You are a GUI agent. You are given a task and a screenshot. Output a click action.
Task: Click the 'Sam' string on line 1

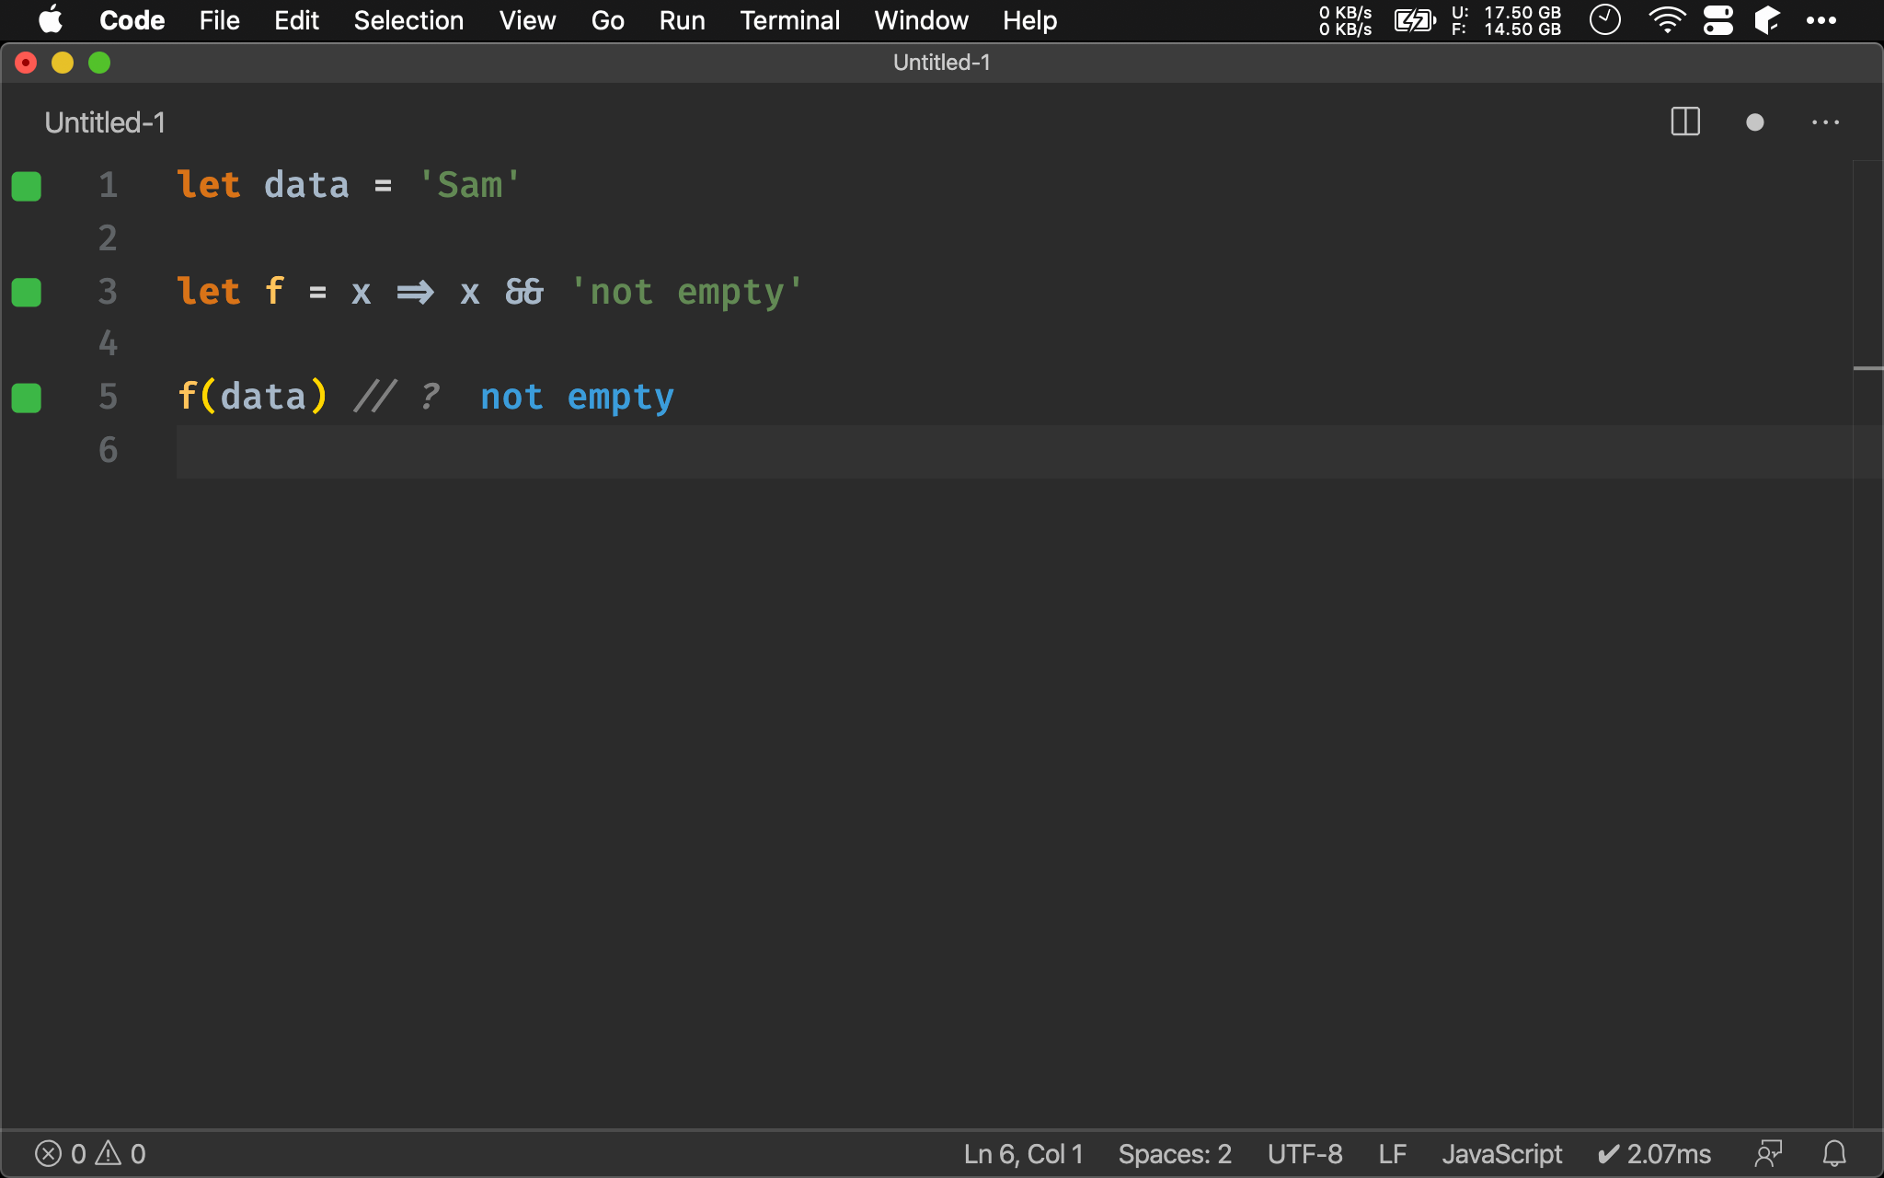(470, 185)
